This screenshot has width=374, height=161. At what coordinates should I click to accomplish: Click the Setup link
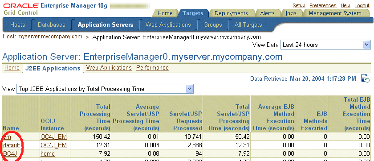point(299,5)
